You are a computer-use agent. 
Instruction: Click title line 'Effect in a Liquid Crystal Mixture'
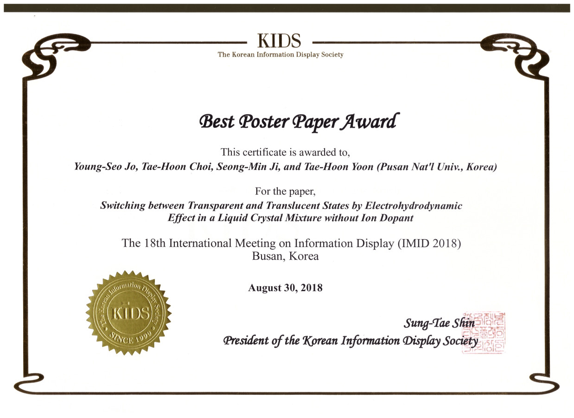(291, 218)
